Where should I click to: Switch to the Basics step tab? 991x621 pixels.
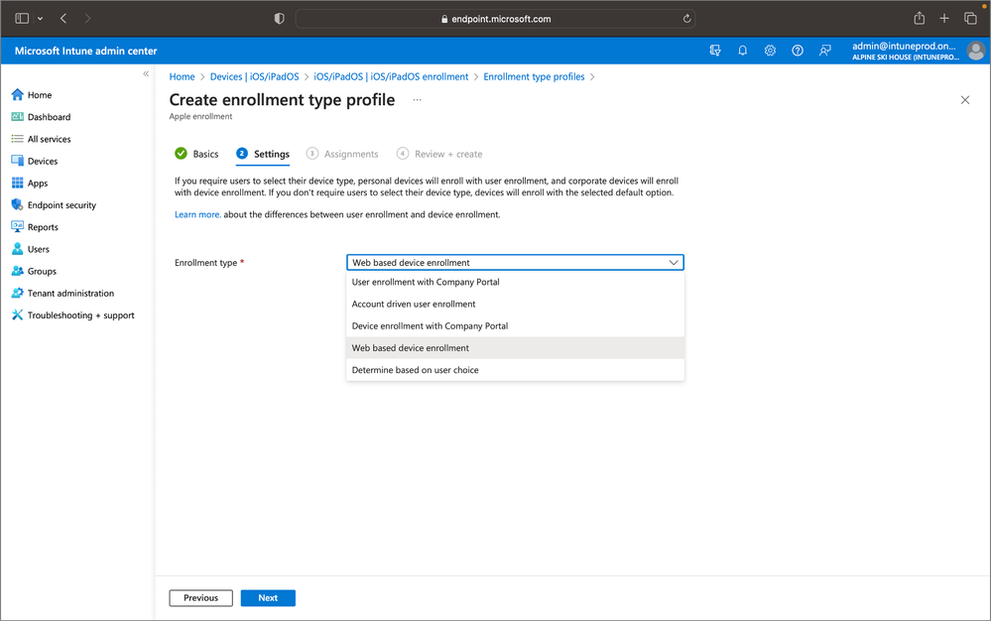[196, 154]
